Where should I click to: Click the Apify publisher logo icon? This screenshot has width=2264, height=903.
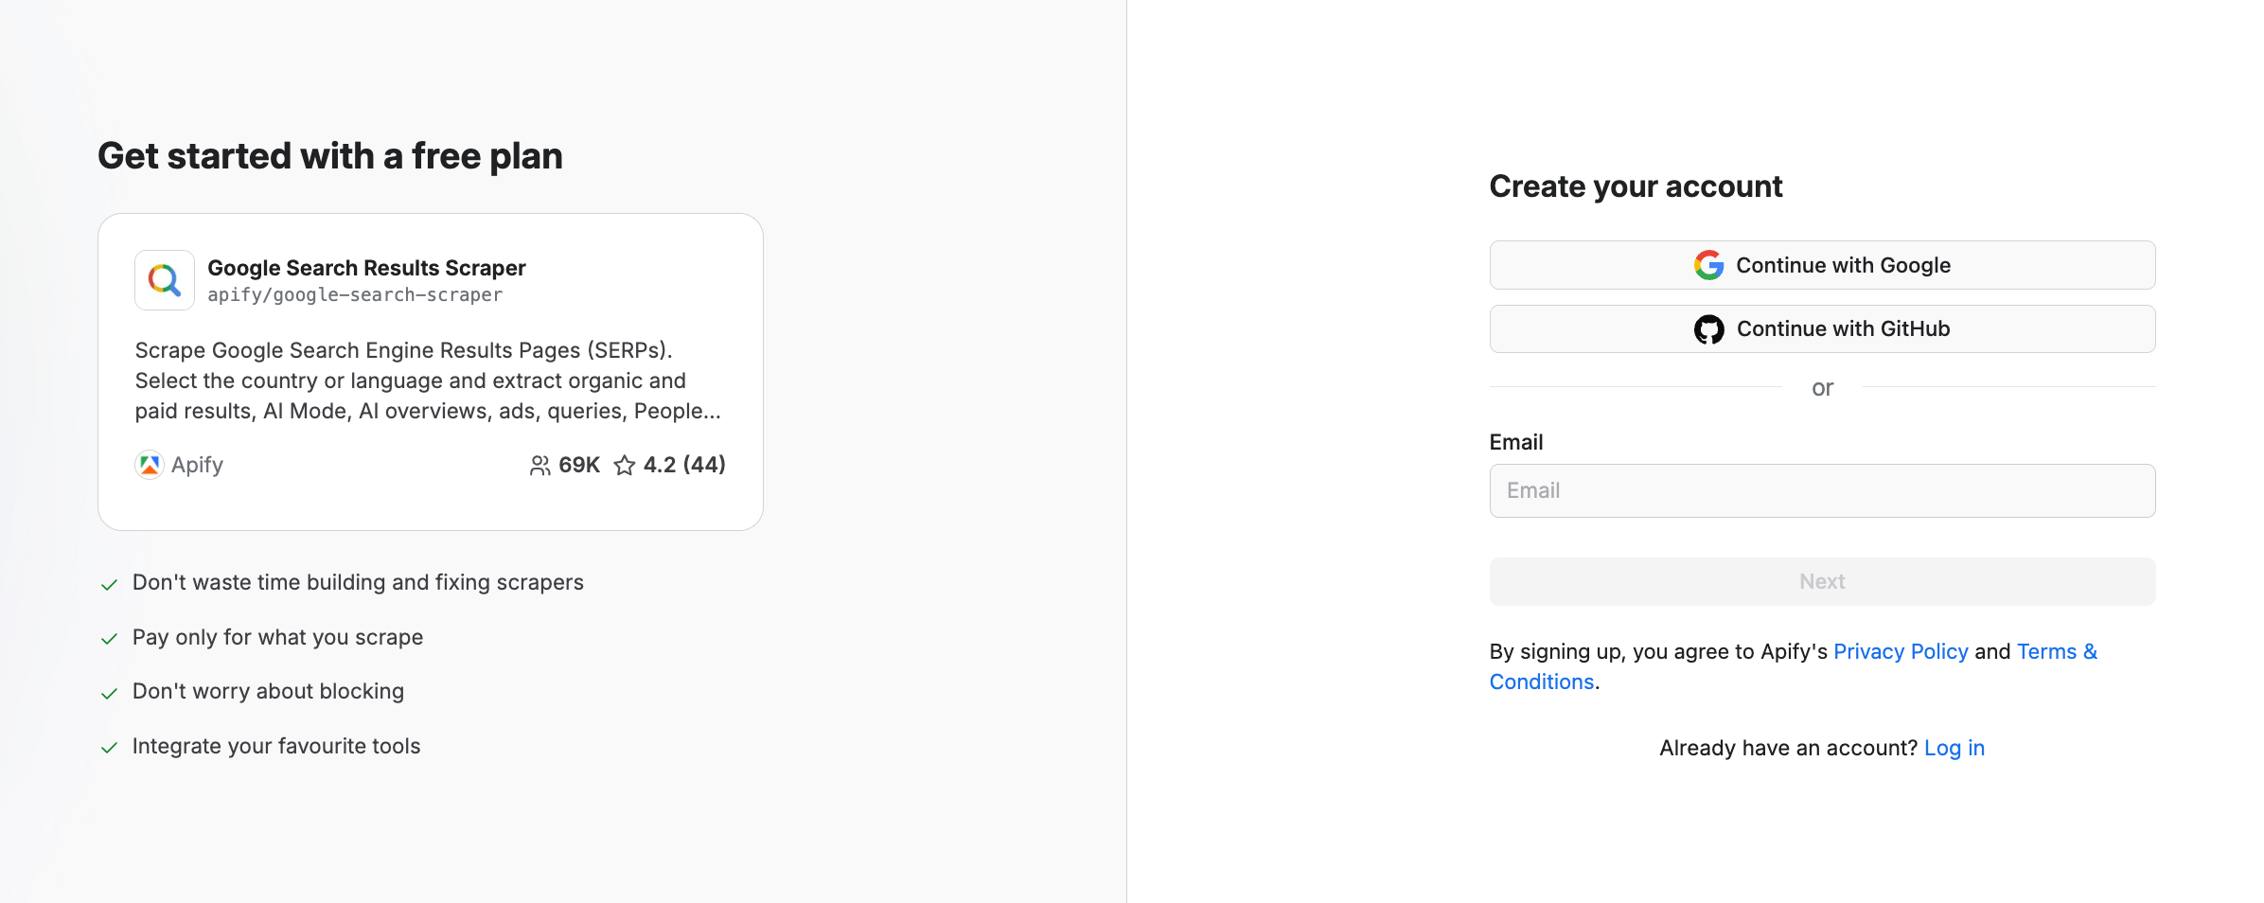pyautogui.click(x=149, y=465)
